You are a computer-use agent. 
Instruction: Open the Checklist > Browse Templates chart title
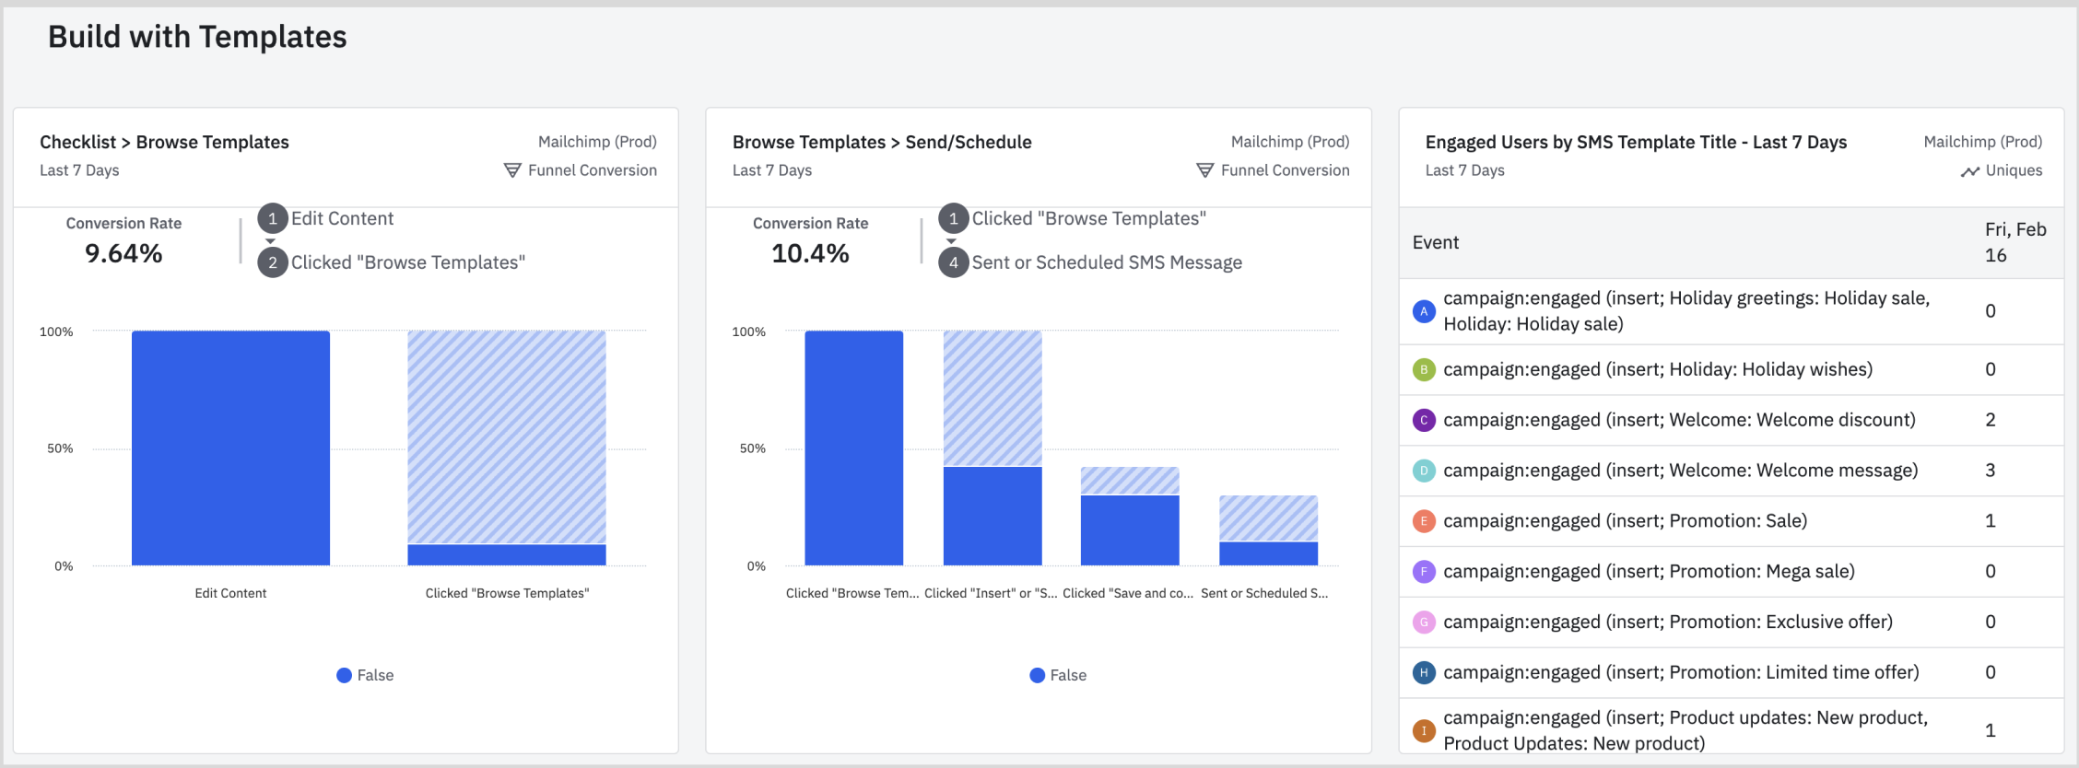click(164, 142)
